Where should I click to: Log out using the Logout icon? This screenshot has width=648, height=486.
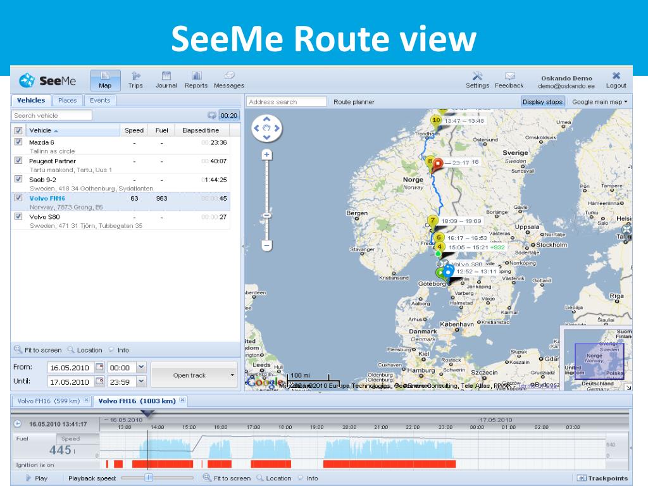tap(616, 80)
